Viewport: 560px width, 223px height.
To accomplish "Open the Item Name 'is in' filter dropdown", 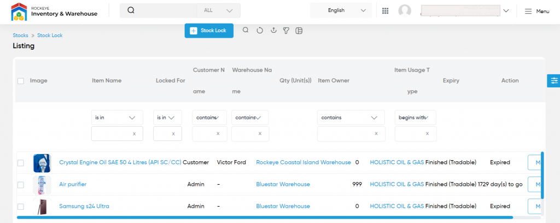I will [117, 118].
